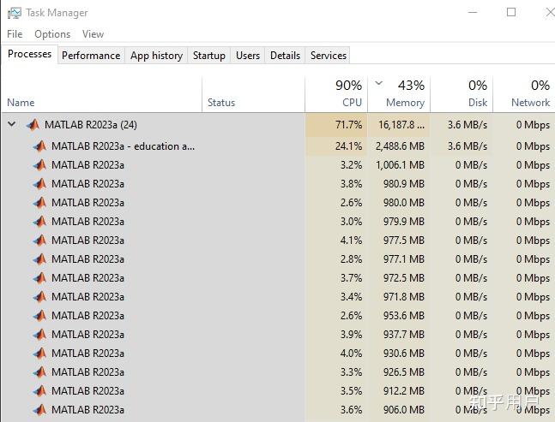Click the 24.1% CPU value
This screenshot has width=555, height=422.
tap(349, 146)
